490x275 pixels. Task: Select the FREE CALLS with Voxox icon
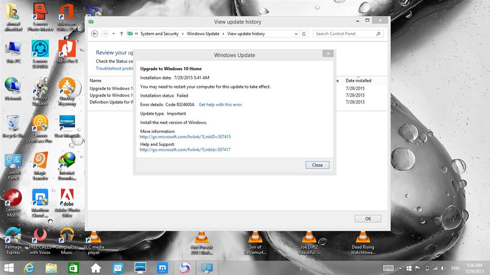[40, 241]
